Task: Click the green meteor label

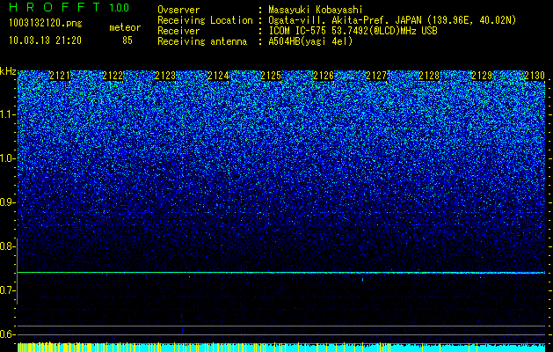Action: (x=125, y=27)
